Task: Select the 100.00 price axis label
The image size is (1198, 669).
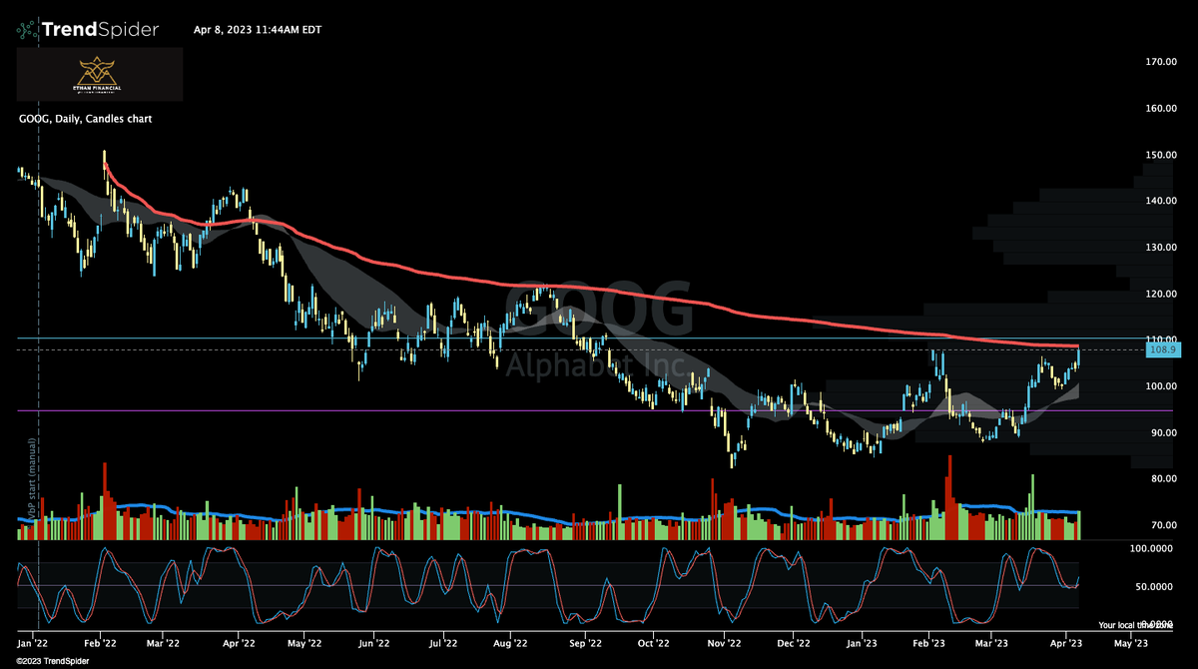Action: coord(1161,386)
